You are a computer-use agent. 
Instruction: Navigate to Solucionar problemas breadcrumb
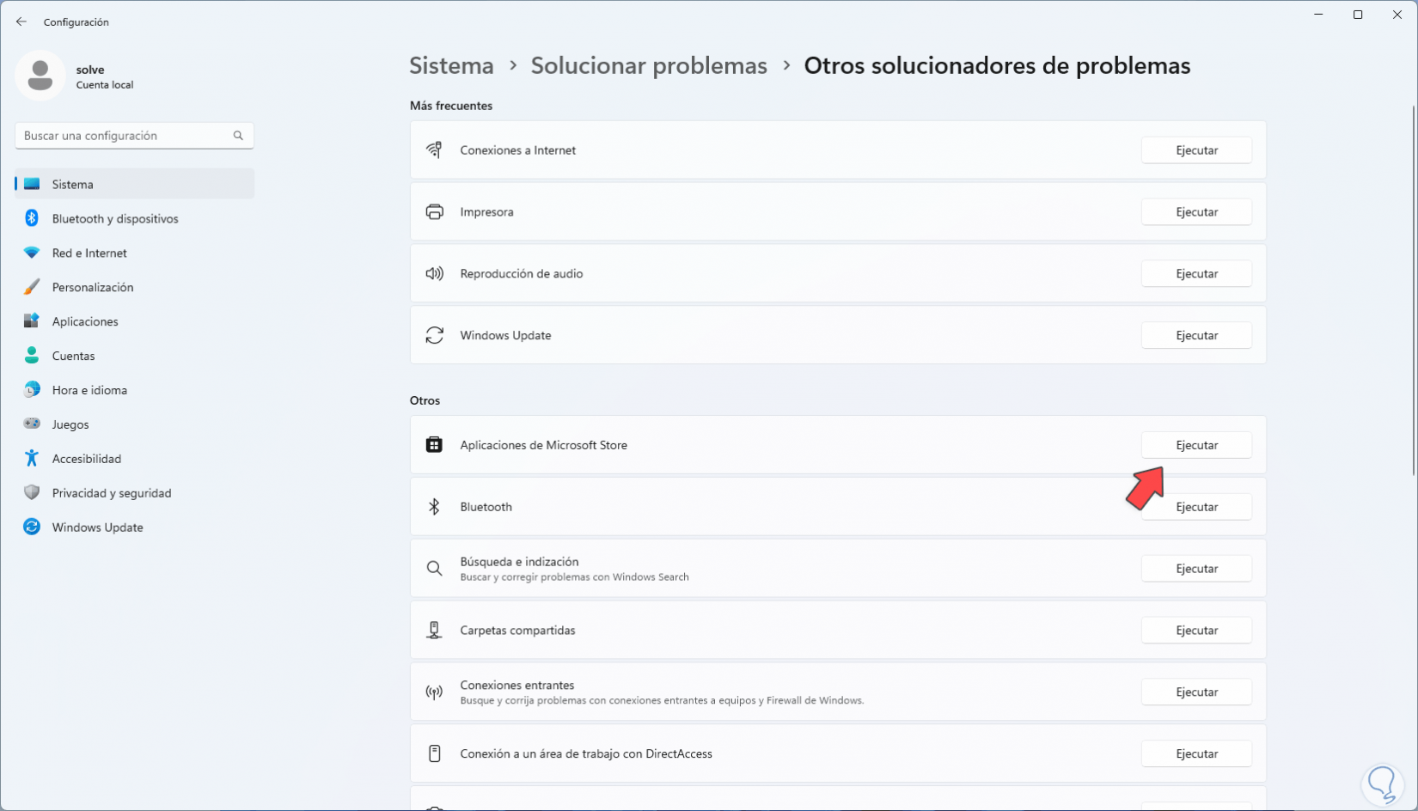pyautogui.click(x=649, y=66)
